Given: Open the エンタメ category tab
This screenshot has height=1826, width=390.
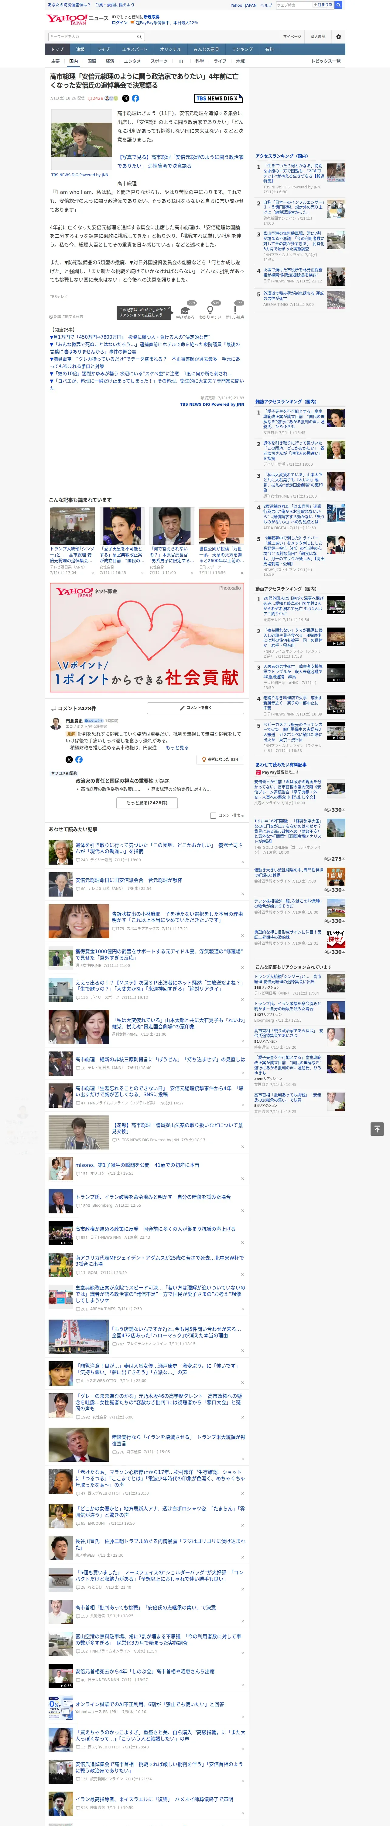Looking at the screenshot, I should 132,61.
